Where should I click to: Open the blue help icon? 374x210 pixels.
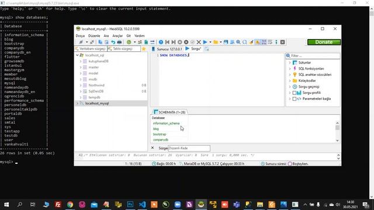pyautogui.click(x=161, y=42)
